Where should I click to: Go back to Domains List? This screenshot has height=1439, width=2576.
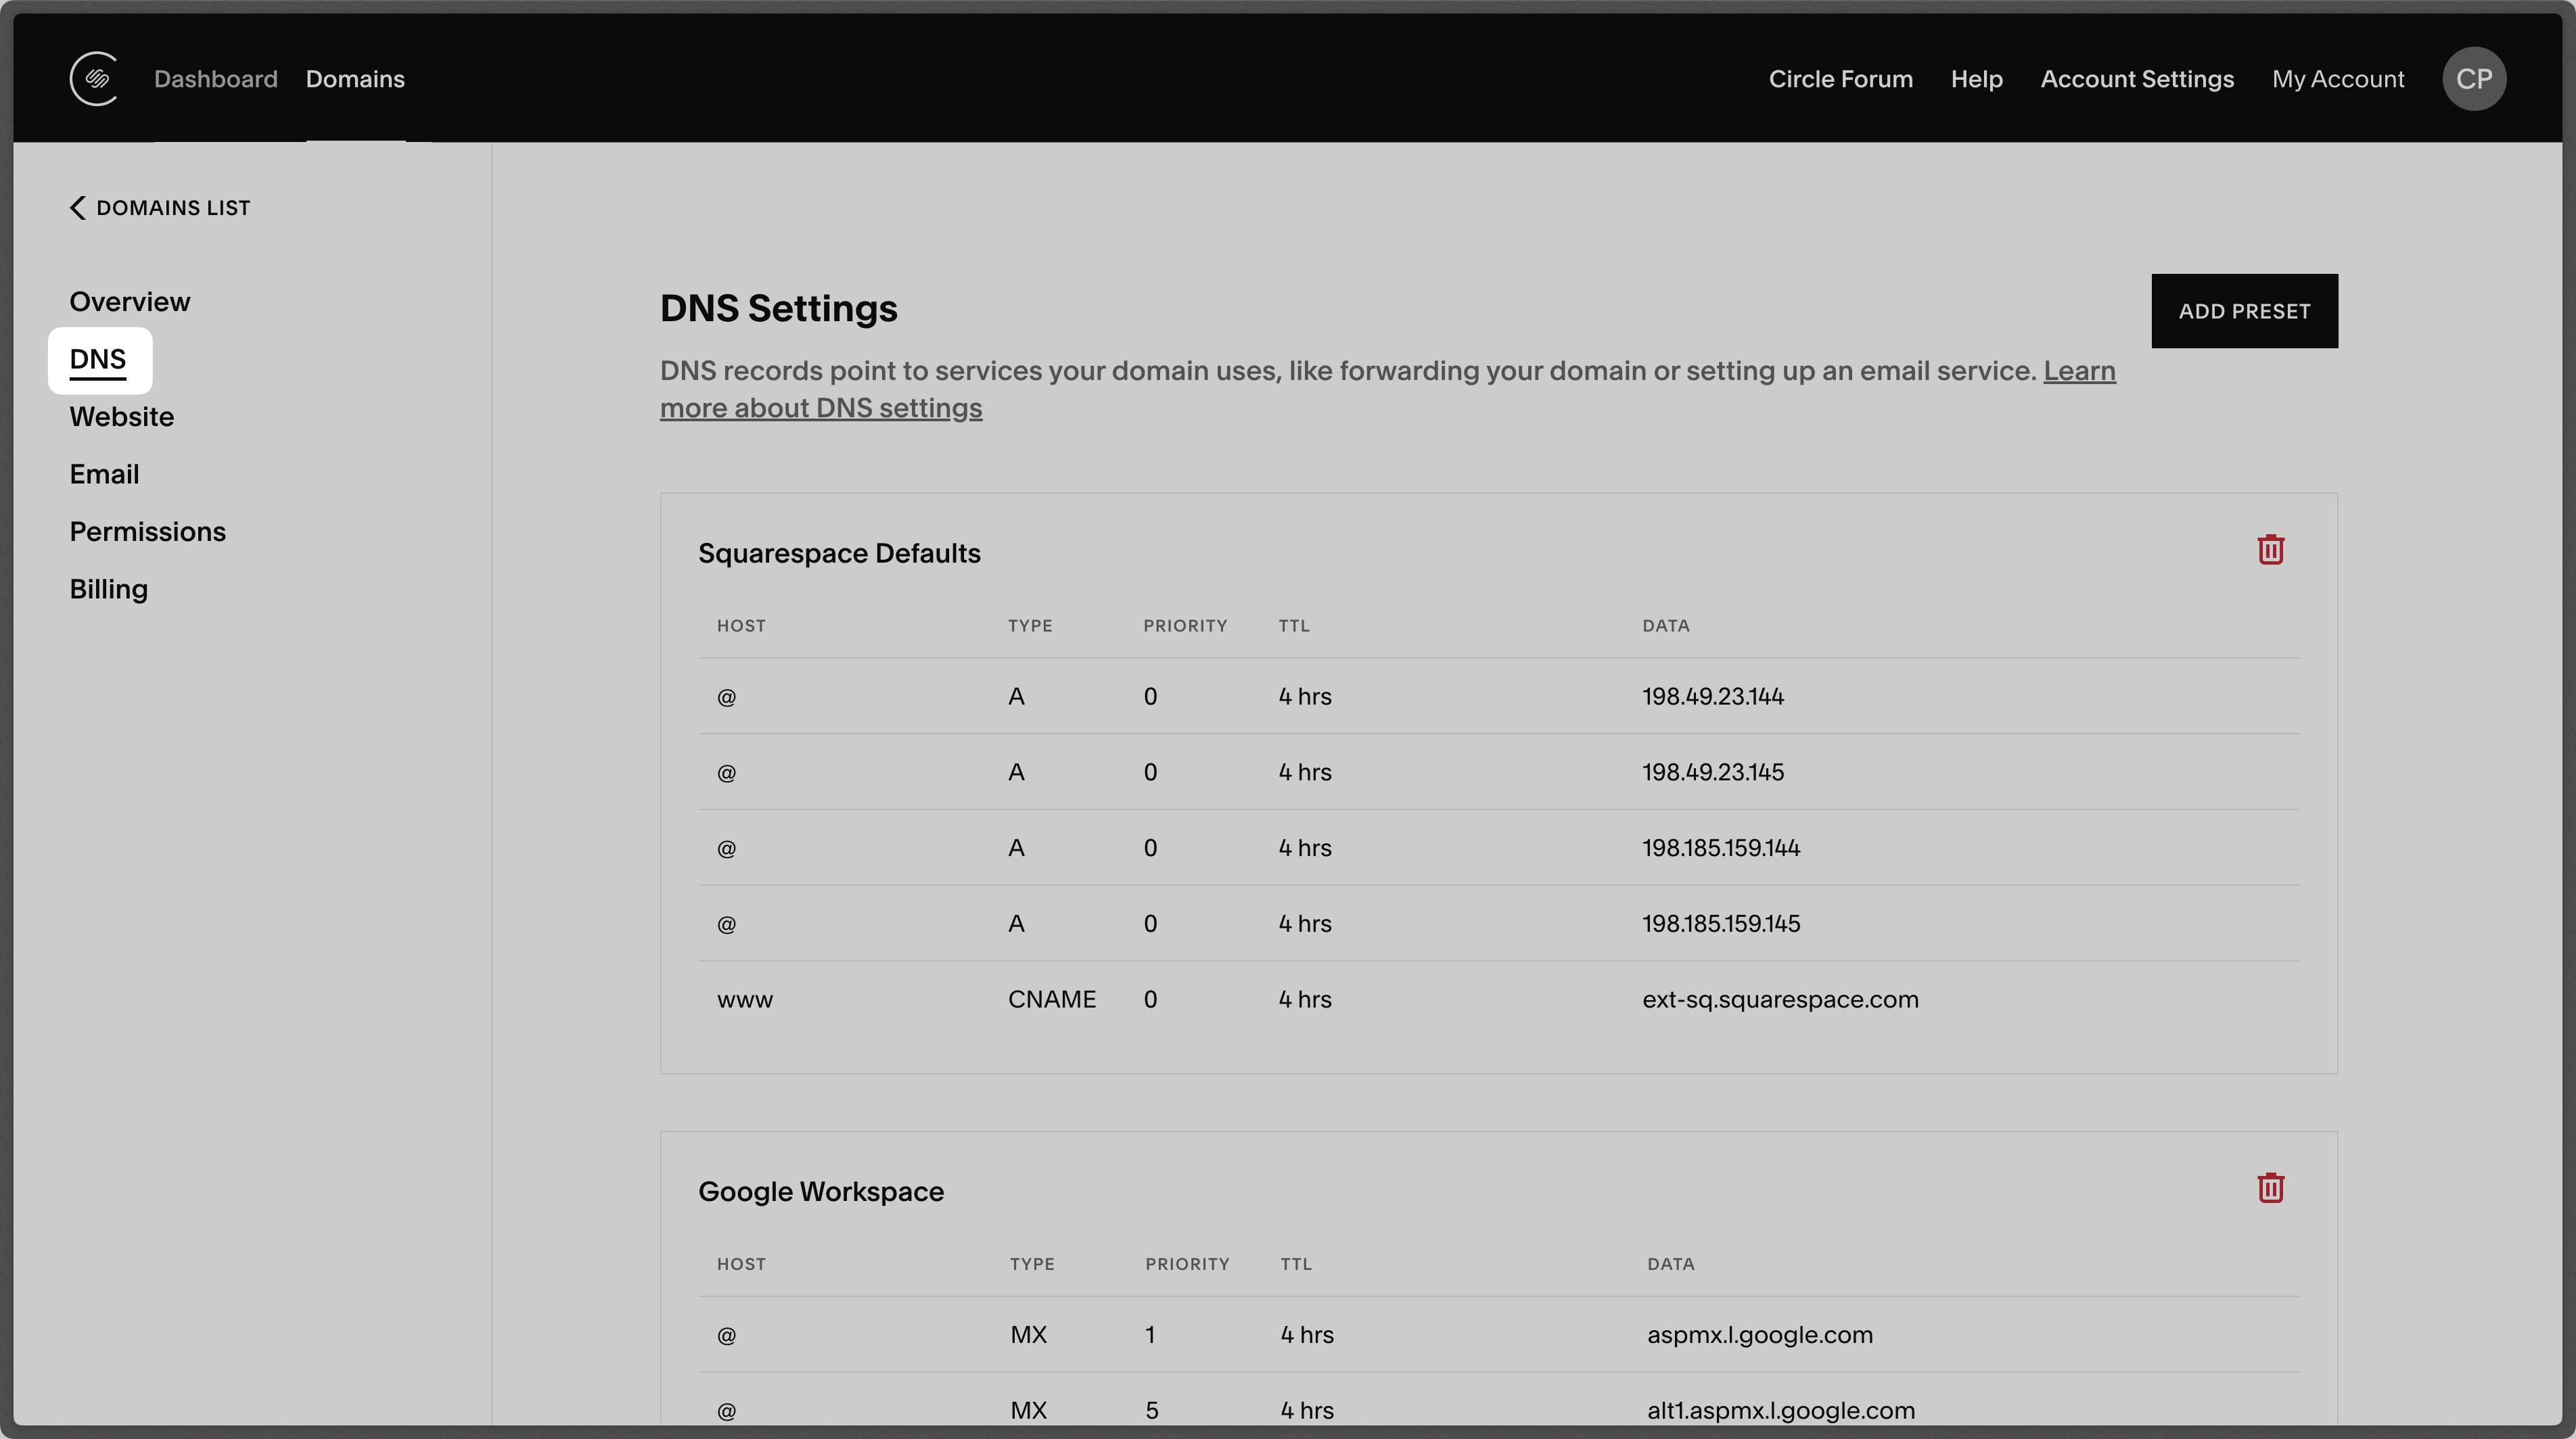click(160, 208)
